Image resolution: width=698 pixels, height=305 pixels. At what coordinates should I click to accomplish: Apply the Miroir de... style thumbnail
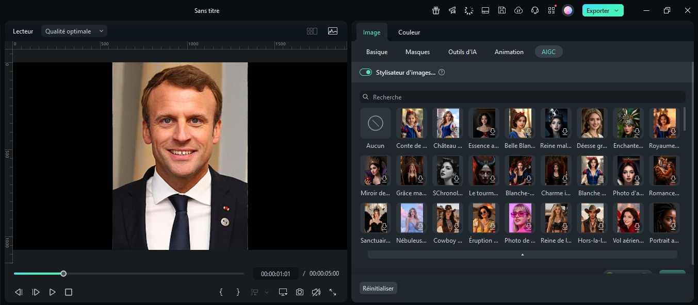[376, 171]
